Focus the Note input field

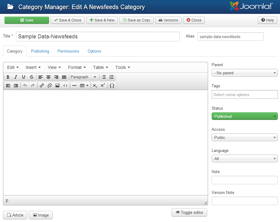tap(245, 180)
